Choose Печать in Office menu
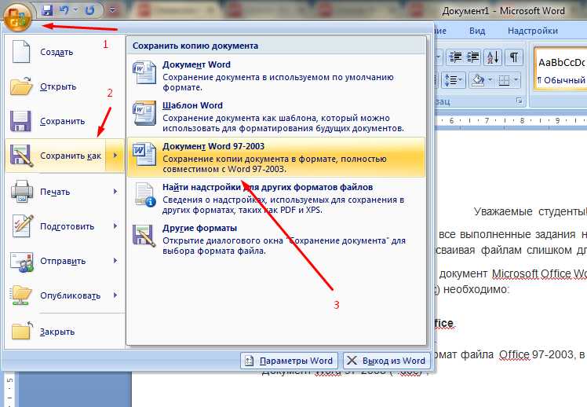The width and height of the screenshot is (587, 407). click(x=65, y=192)
